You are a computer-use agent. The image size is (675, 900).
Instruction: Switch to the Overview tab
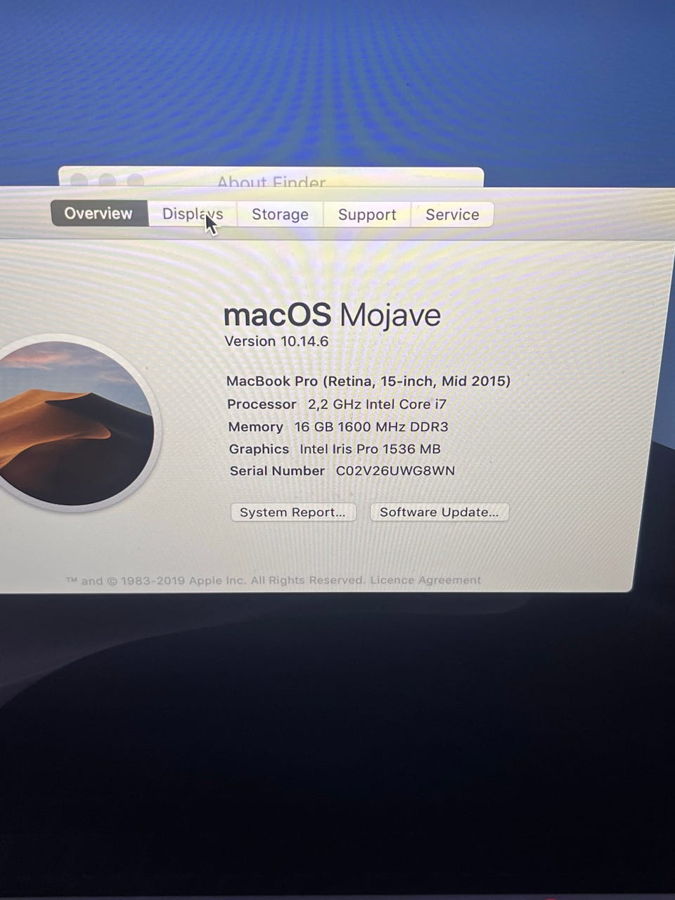coord(98,213)
